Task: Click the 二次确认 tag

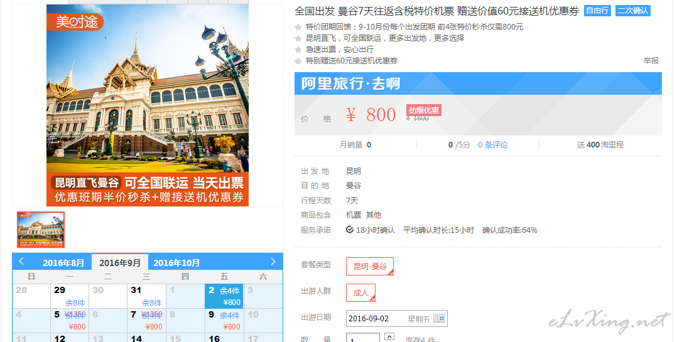Action: [x=633, y=10]
